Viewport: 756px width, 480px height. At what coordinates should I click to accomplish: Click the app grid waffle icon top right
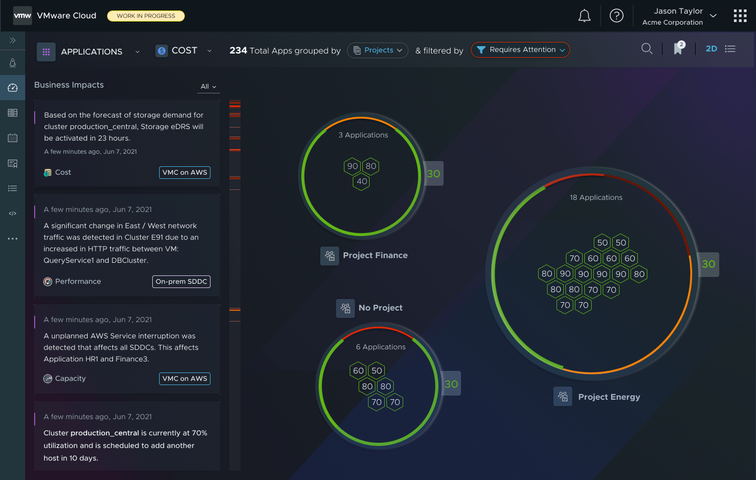[740, 15]
